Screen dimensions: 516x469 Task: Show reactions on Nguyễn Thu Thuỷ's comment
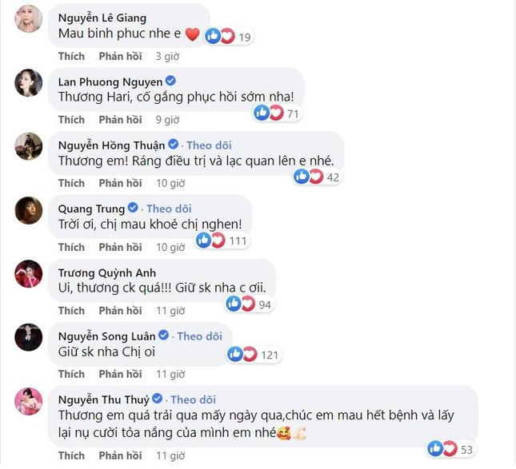click(x=451, y=449)
